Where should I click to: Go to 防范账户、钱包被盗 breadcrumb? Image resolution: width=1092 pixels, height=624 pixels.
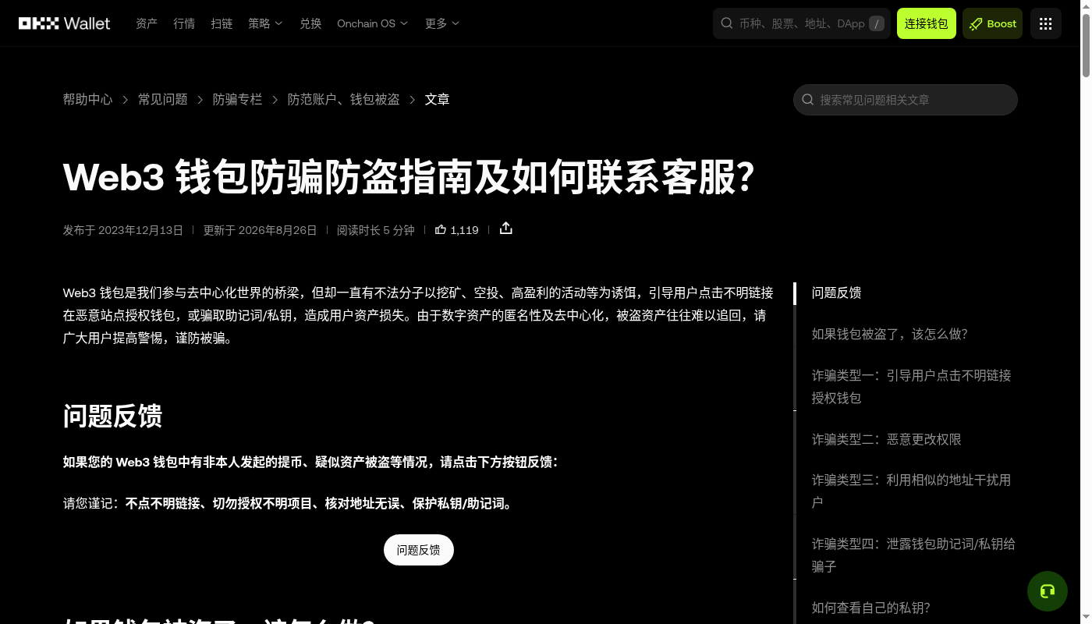coord(344,99)
